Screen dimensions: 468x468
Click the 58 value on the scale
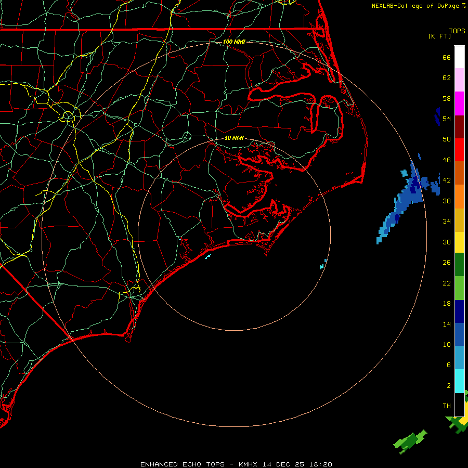(x=447, y=98)
